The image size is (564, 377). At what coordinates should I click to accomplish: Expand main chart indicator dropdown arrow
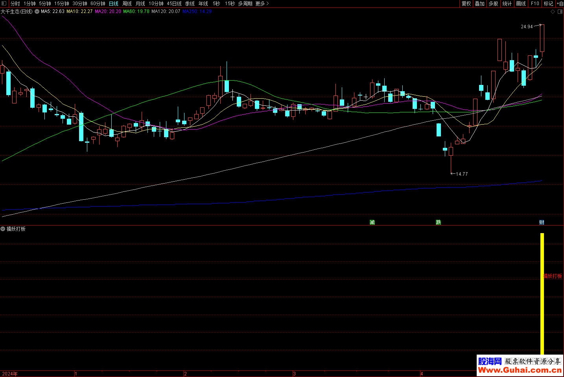pyautogui.click(x=37, y=11)
